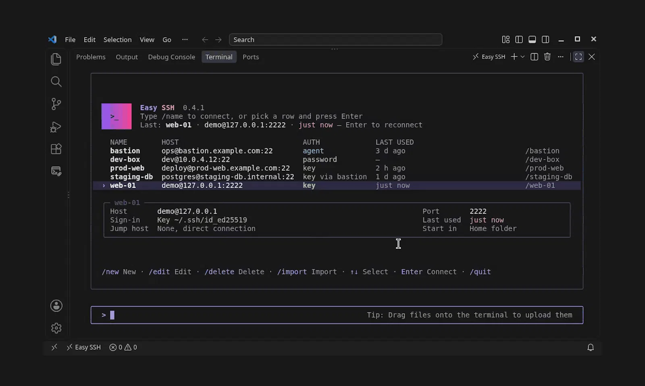This screenshot has width=645, height=386.
Task: Click the /bastion shortcut text
Action: tap(542, 151)
